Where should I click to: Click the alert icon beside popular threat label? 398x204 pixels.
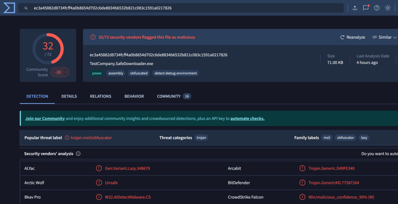click(x=67, y=138)
